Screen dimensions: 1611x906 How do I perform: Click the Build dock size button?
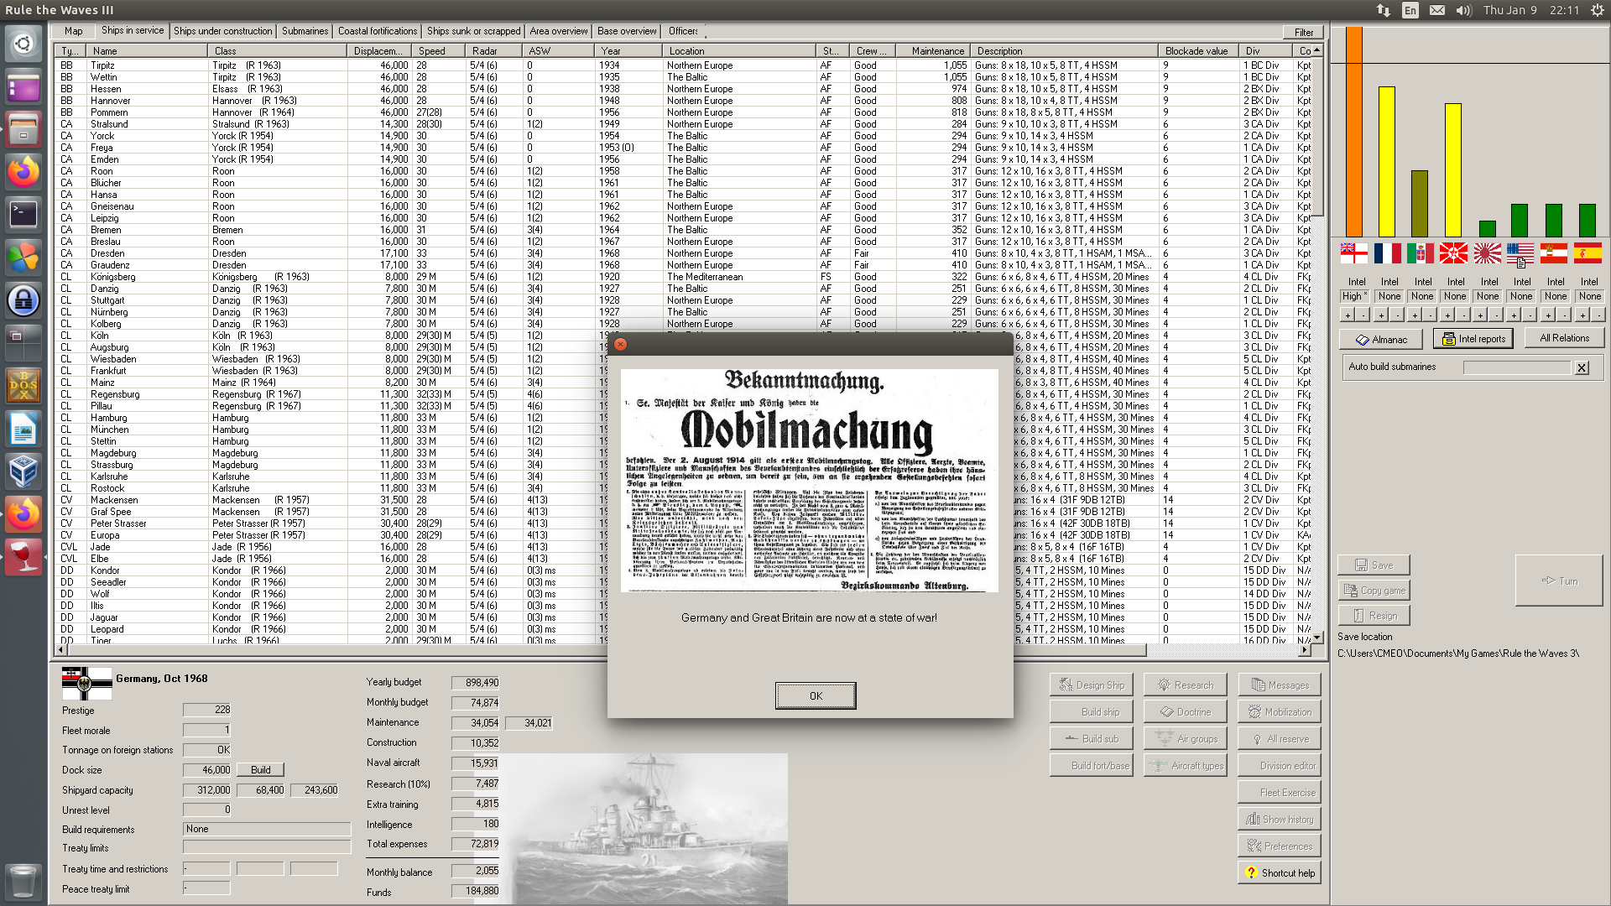[261, 770]
